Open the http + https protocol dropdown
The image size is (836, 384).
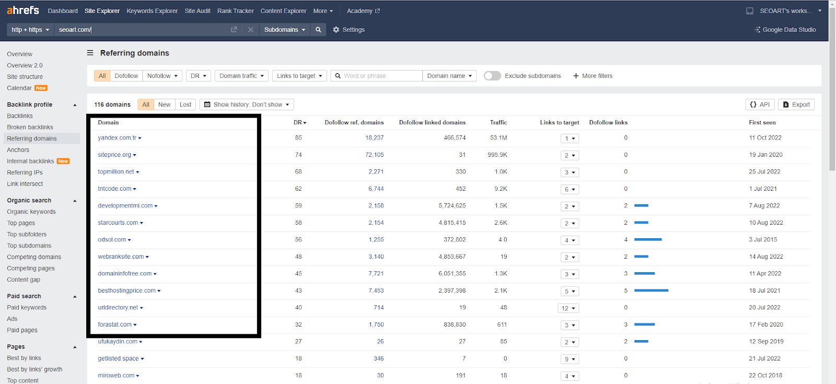coord(30,30)
